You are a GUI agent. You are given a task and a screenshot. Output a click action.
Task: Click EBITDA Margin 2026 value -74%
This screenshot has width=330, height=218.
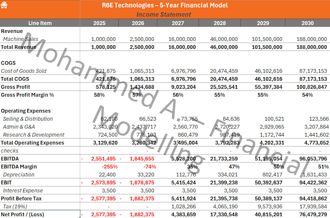pos(149,167)
